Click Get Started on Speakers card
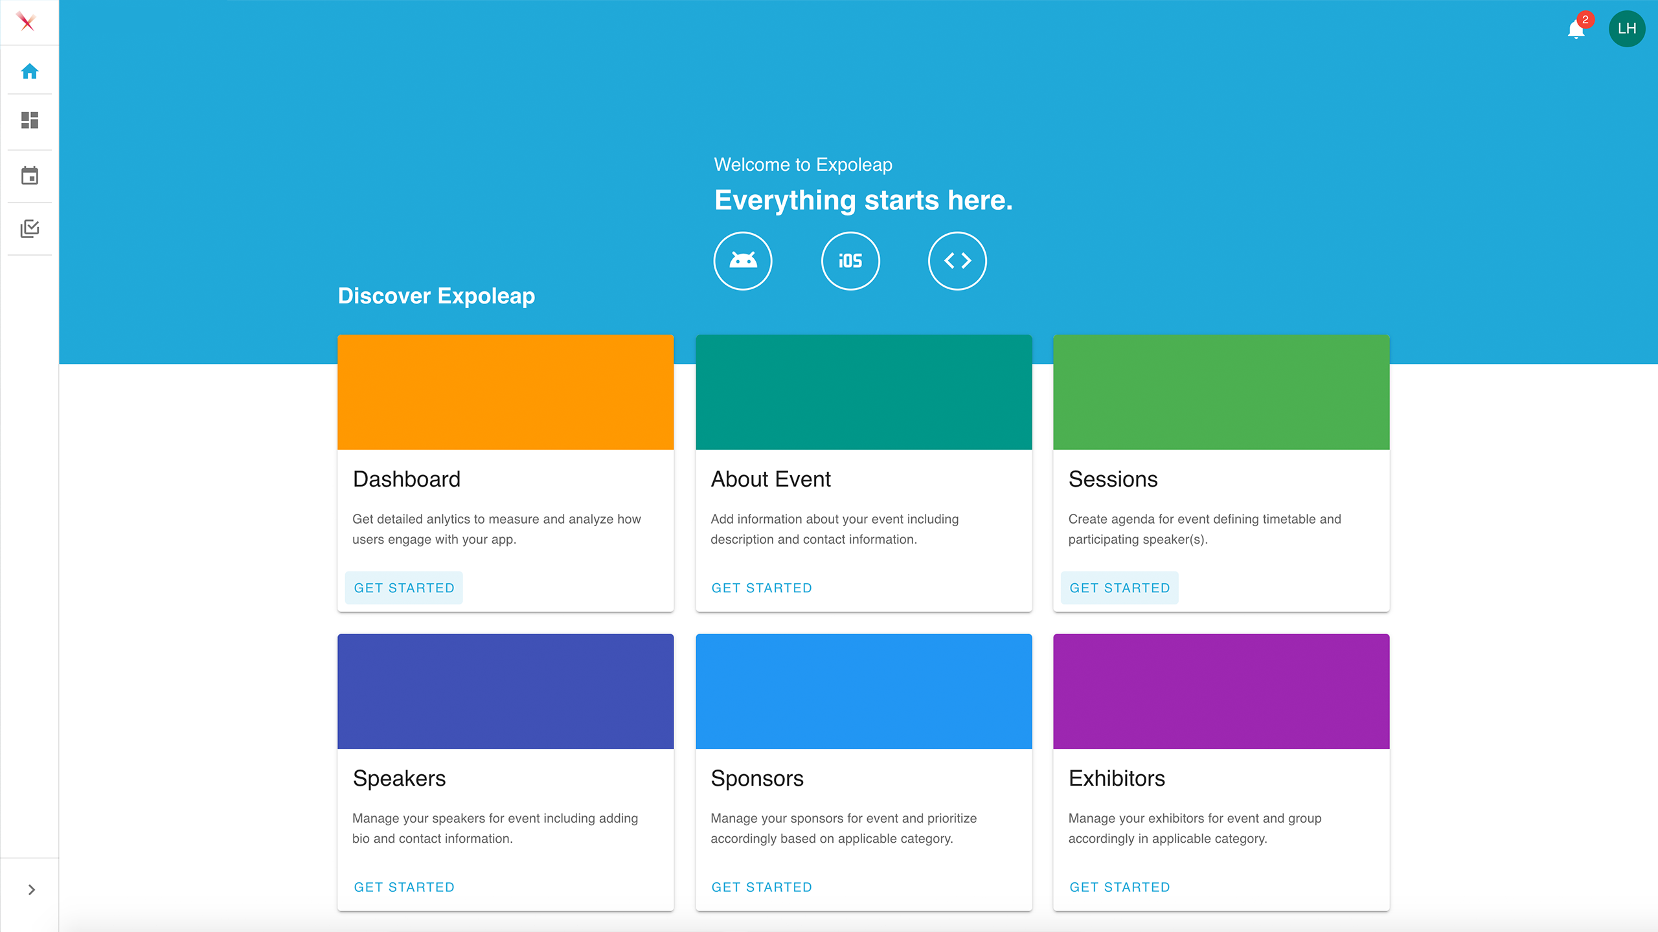This screenshot has height=932, width=1658. [404, 887]
